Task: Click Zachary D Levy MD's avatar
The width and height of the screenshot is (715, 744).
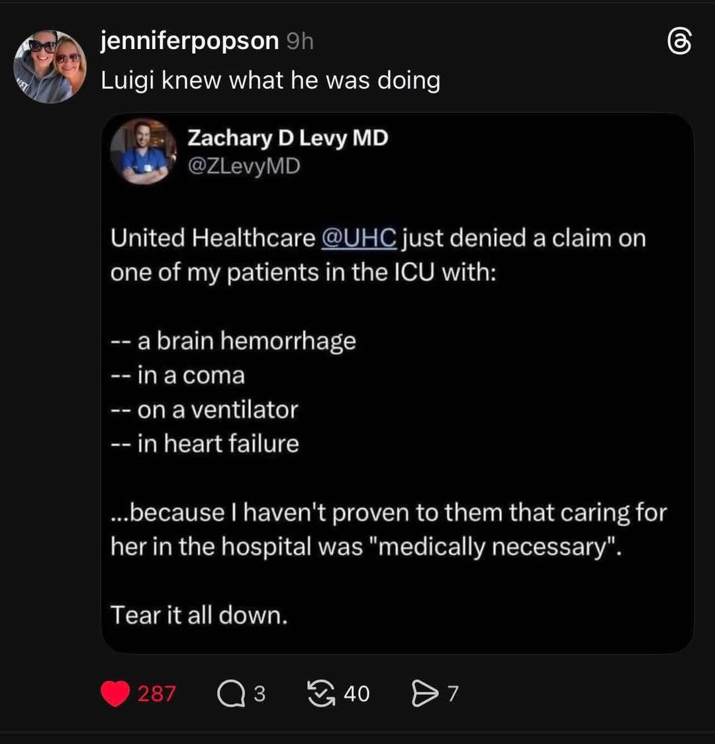Action: (x=143, y=151)
